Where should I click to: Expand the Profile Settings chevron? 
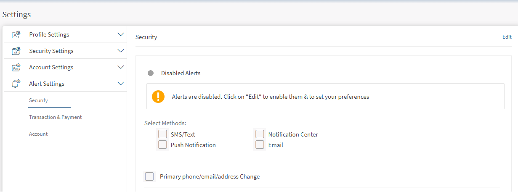(121, 34)
